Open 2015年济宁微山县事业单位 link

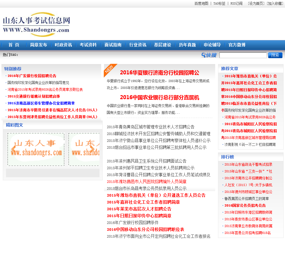pos(158,141)
